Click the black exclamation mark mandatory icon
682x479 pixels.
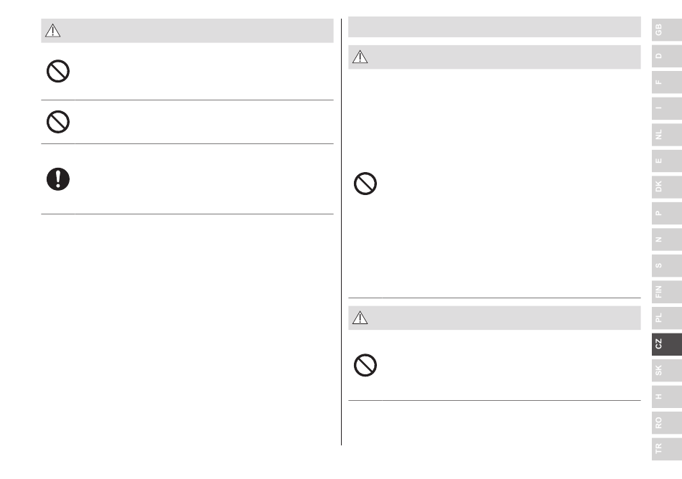click(x=58, y=179)
